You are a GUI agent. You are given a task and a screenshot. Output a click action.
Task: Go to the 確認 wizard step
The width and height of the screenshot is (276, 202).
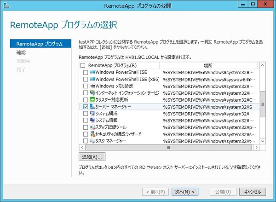(x=21, y=52)
